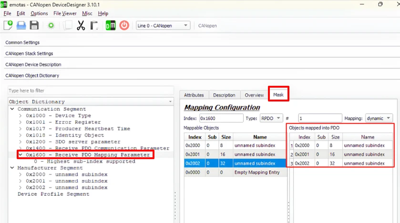This screenshot has width=400, height=223.
Task: Select mappable object row 0x2000
Action: (x=235, y=145)
